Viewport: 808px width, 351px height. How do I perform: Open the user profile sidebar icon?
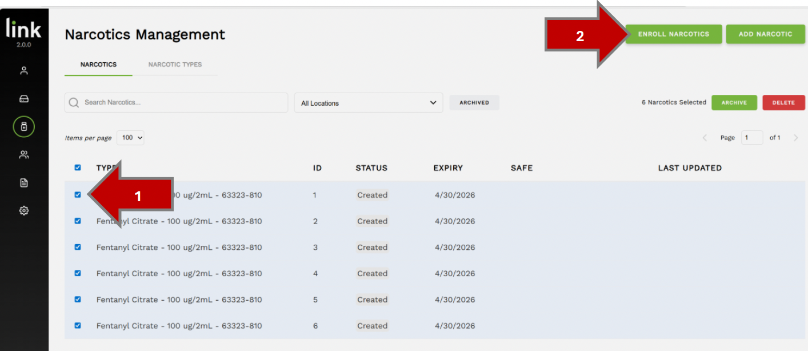[24, 71]
